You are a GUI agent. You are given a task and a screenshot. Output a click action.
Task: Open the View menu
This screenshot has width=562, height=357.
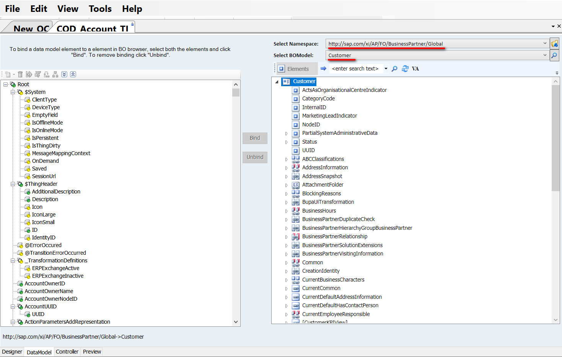click(x=68, y=9)
